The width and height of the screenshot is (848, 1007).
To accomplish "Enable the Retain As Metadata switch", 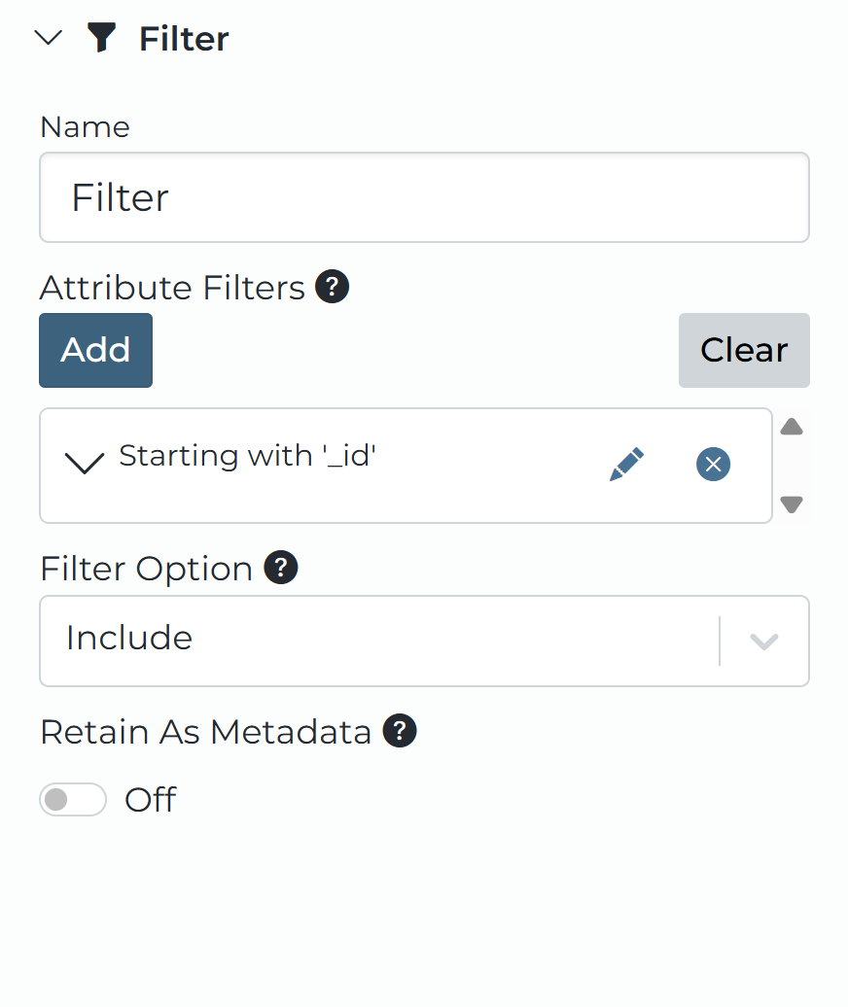I will tap(73, 800).
